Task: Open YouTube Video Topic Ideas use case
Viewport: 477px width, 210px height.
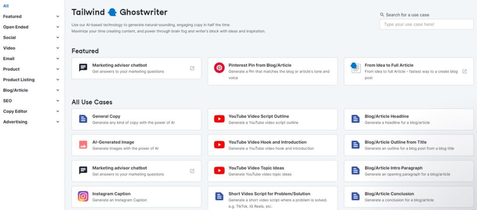Action: (273, 171)
